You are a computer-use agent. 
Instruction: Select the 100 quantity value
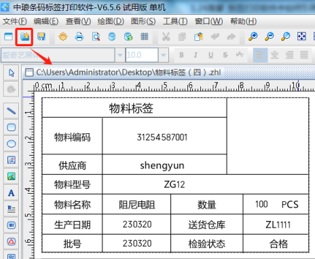[x=261, y=205]
